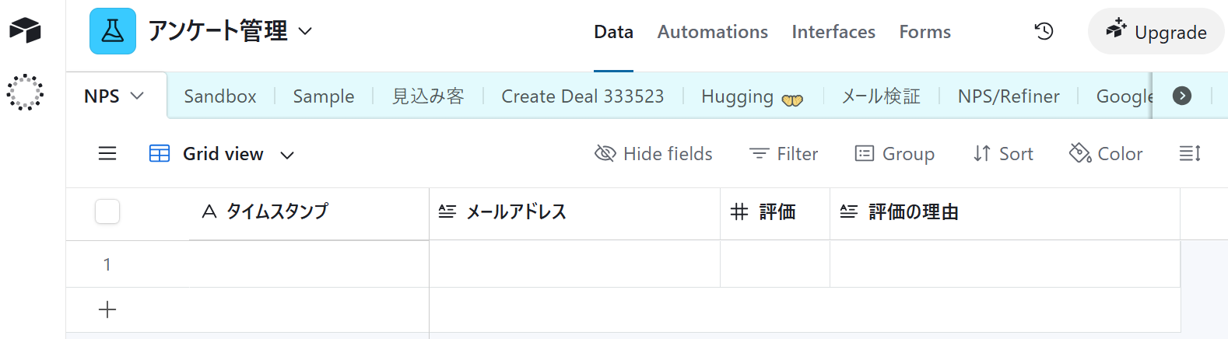Screen dimensions: 1228x339
Task: Open the Color records options
Action: 1106,154
